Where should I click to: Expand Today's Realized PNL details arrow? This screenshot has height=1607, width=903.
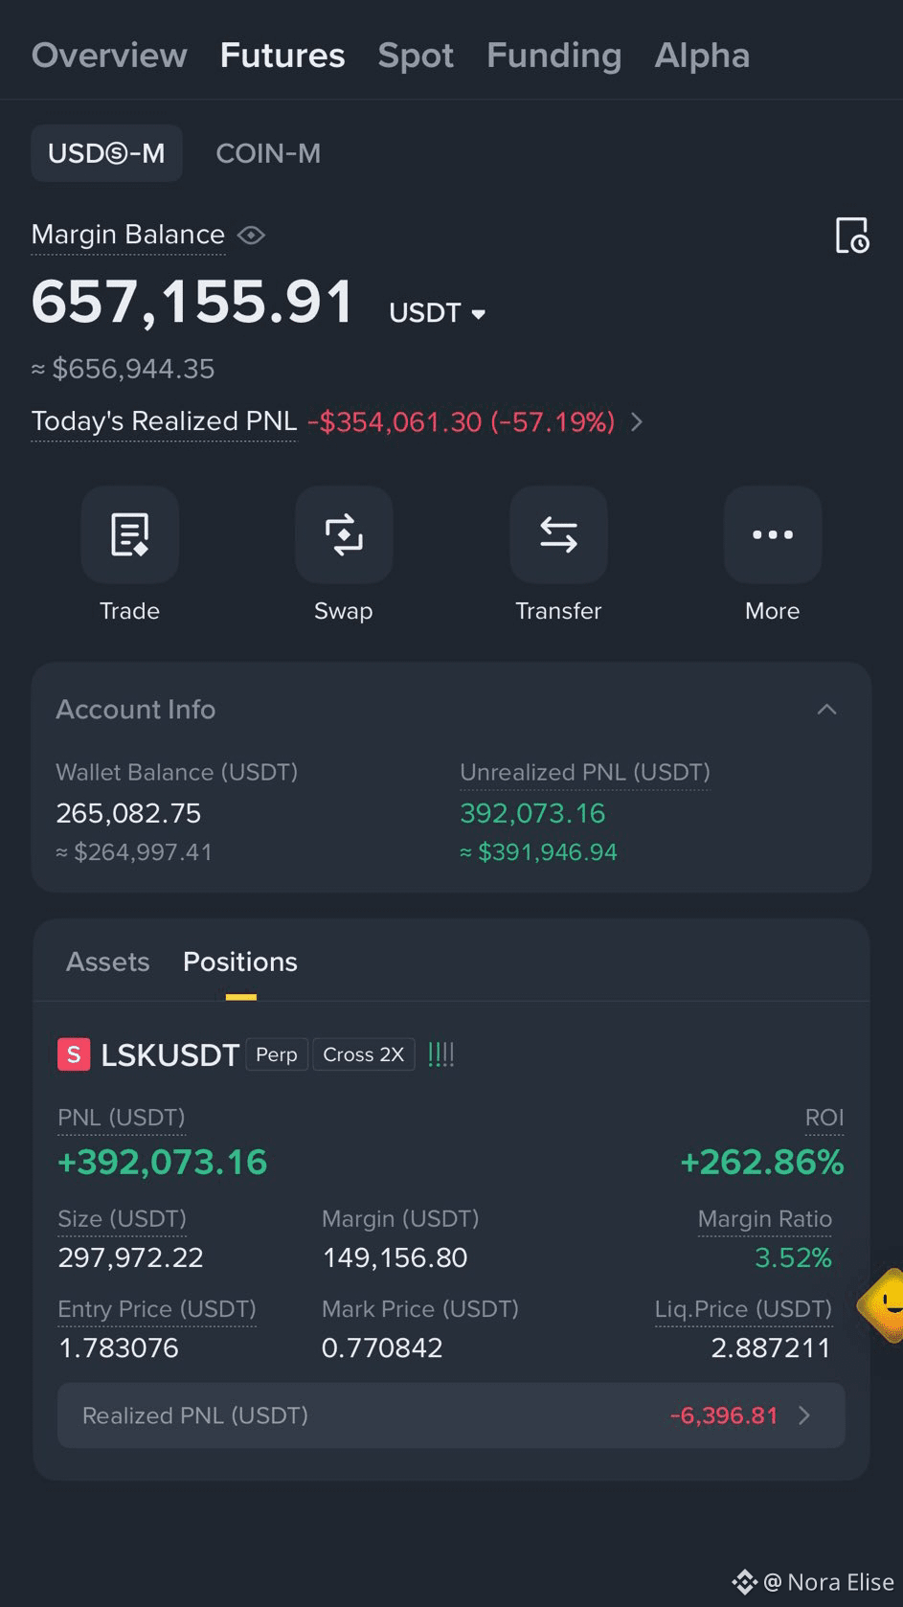coord(637,421)
